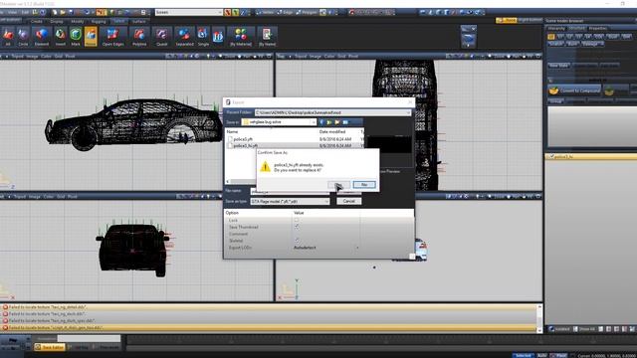Viewport: 637px width, 358px height.
Task: Select the Separated tool
Action: coord(184,37)
